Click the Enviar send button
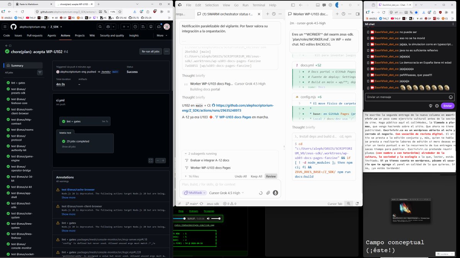The width and height of the screenshot is (460, 258). coord(448,106)
